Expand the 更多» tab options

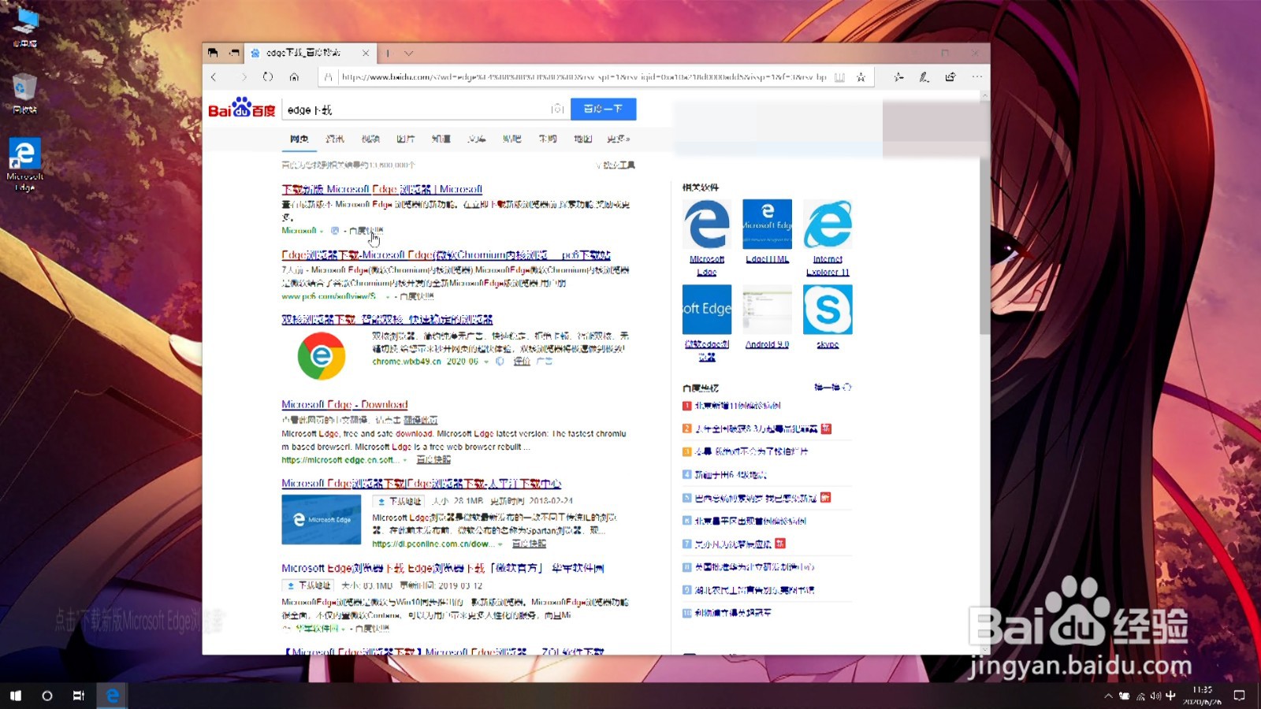coord(619,139)
